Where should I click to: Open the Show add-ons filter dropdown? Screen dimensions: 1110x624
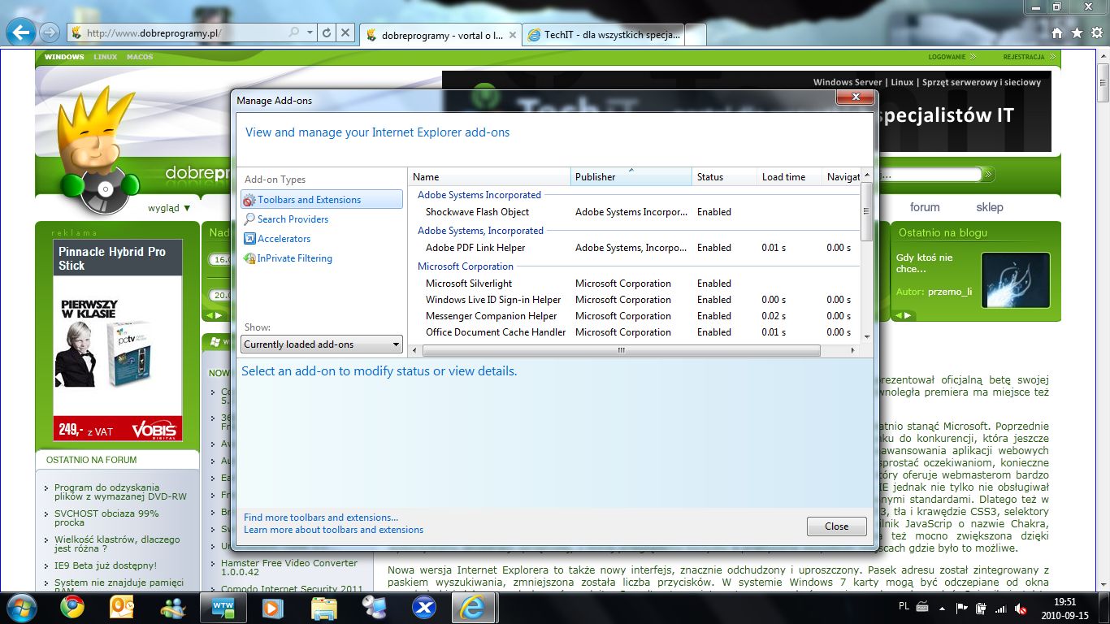[x=323, y=344]
